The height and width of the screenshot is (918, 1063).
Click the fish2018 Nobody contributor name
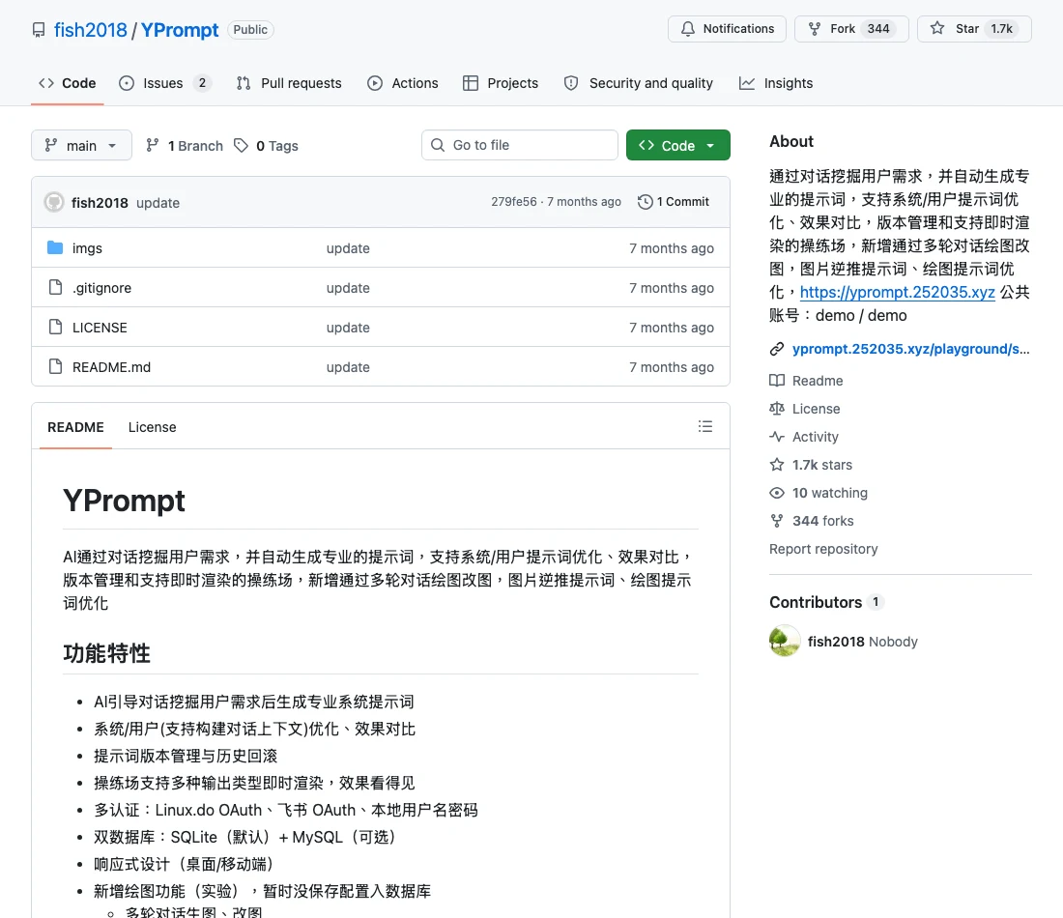(x=863, y=642)
